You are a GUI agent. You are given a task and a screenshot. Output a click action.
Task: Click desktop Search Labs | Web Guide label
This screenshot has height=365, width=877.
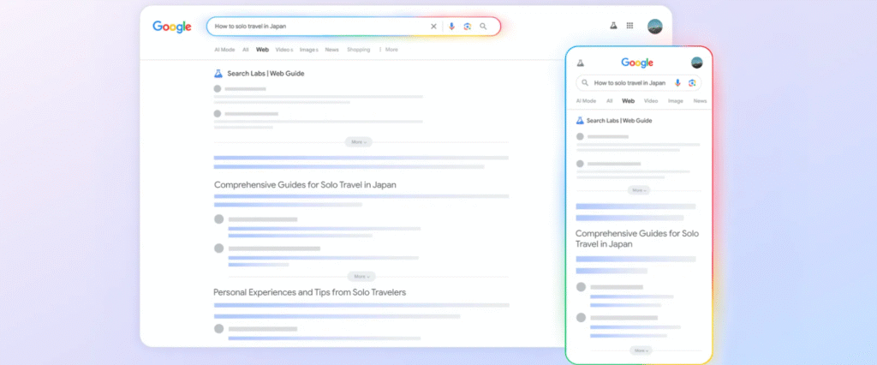click(x=265, y=74)
